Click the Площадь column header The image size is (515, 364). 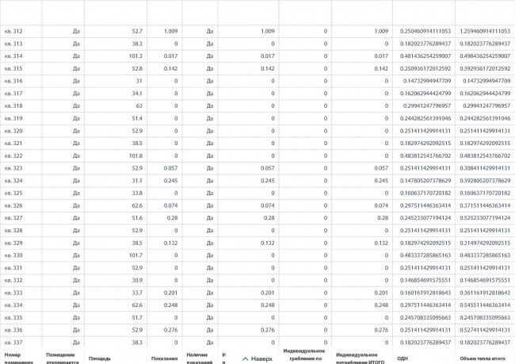coord(100,358)
